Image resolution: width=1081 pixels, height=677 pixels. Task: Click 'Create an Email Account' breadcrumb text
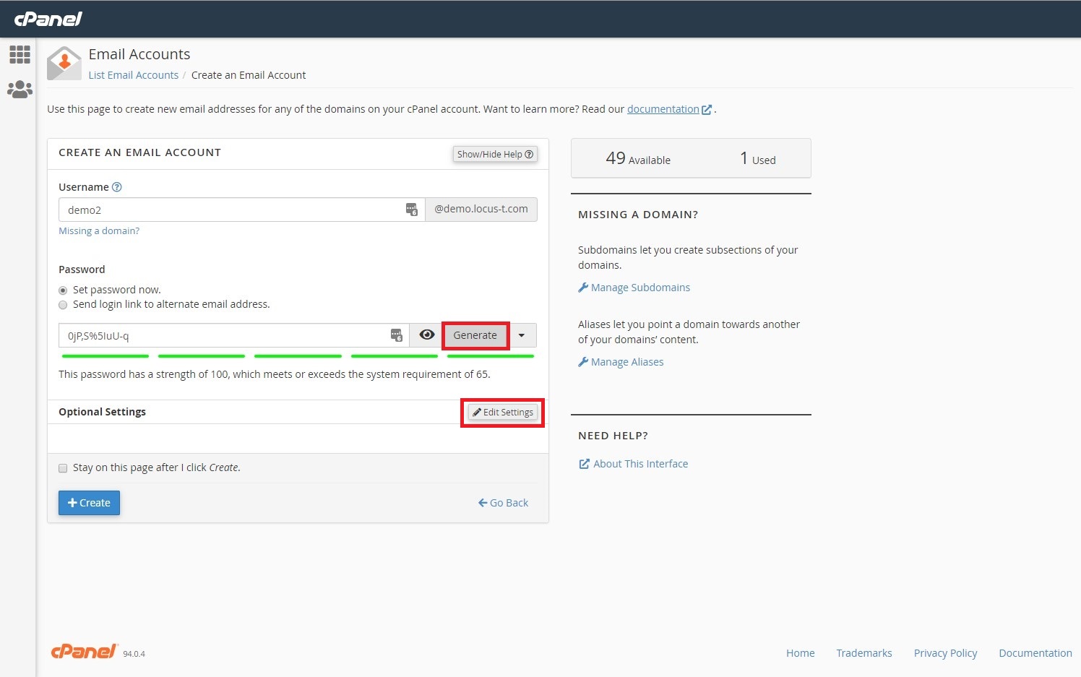tap(249, 75)
